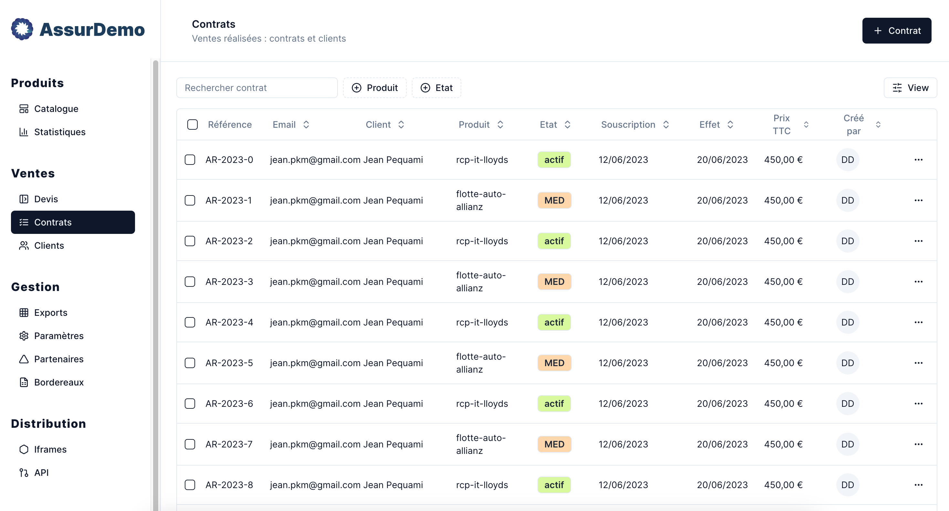Select the Bordereaux document icon
This screenshot has height=511, width=949.
click(24, 382)
